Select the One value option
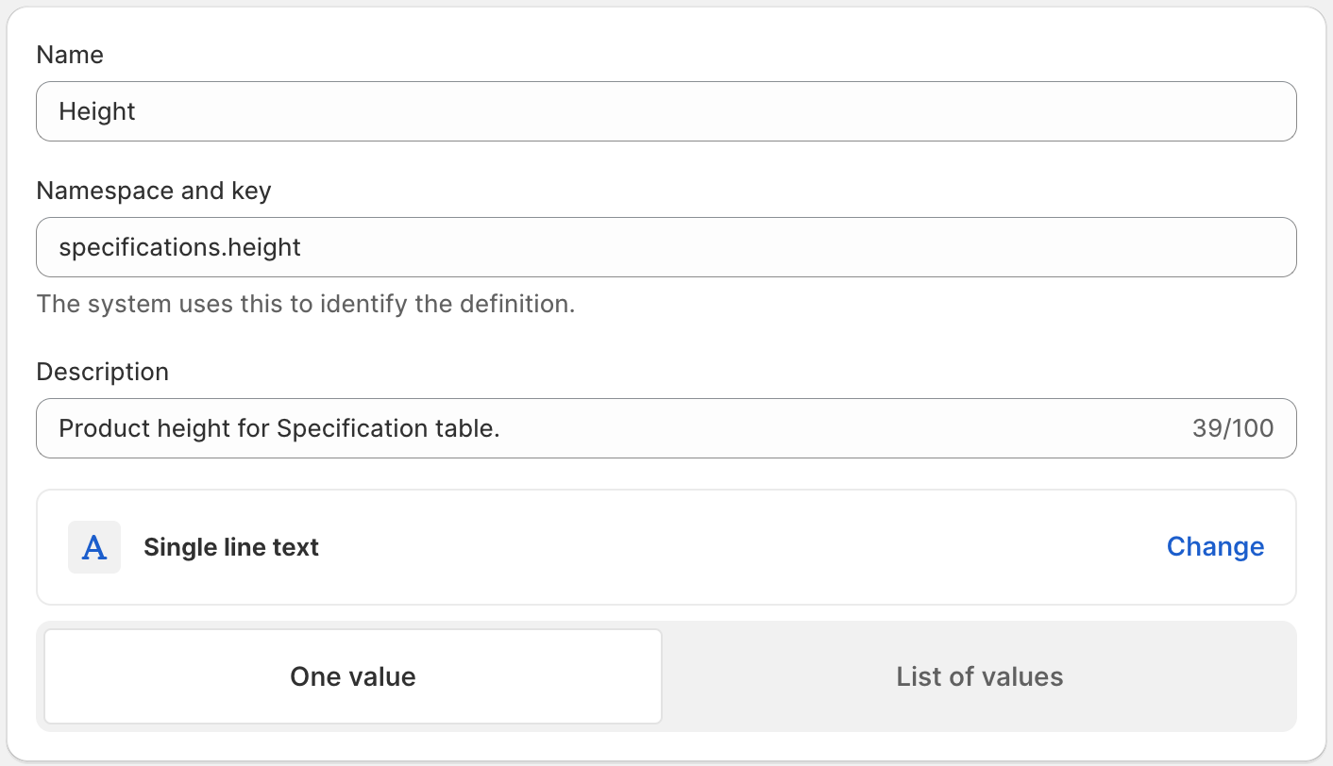 pos(353,676)
